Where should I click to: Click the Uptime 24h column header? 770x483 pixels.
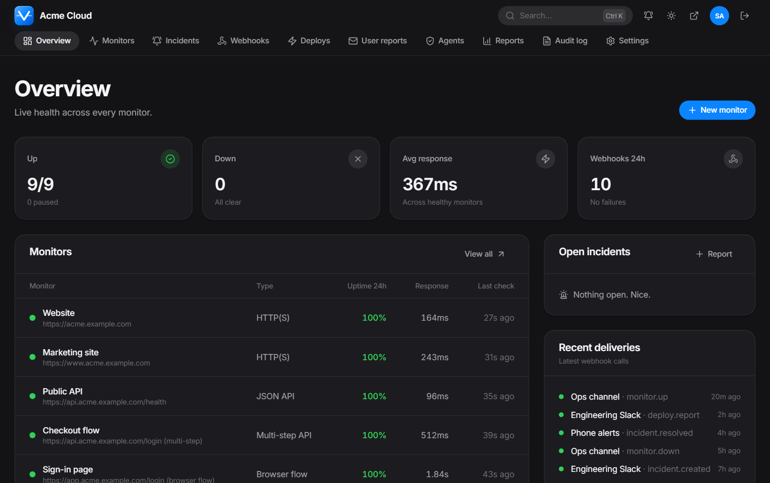point(367,286)
